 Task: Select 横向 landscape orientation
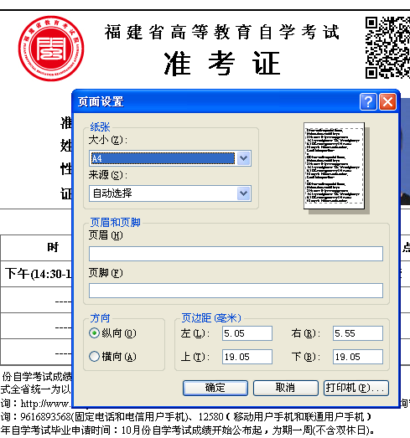pos(94,357)
